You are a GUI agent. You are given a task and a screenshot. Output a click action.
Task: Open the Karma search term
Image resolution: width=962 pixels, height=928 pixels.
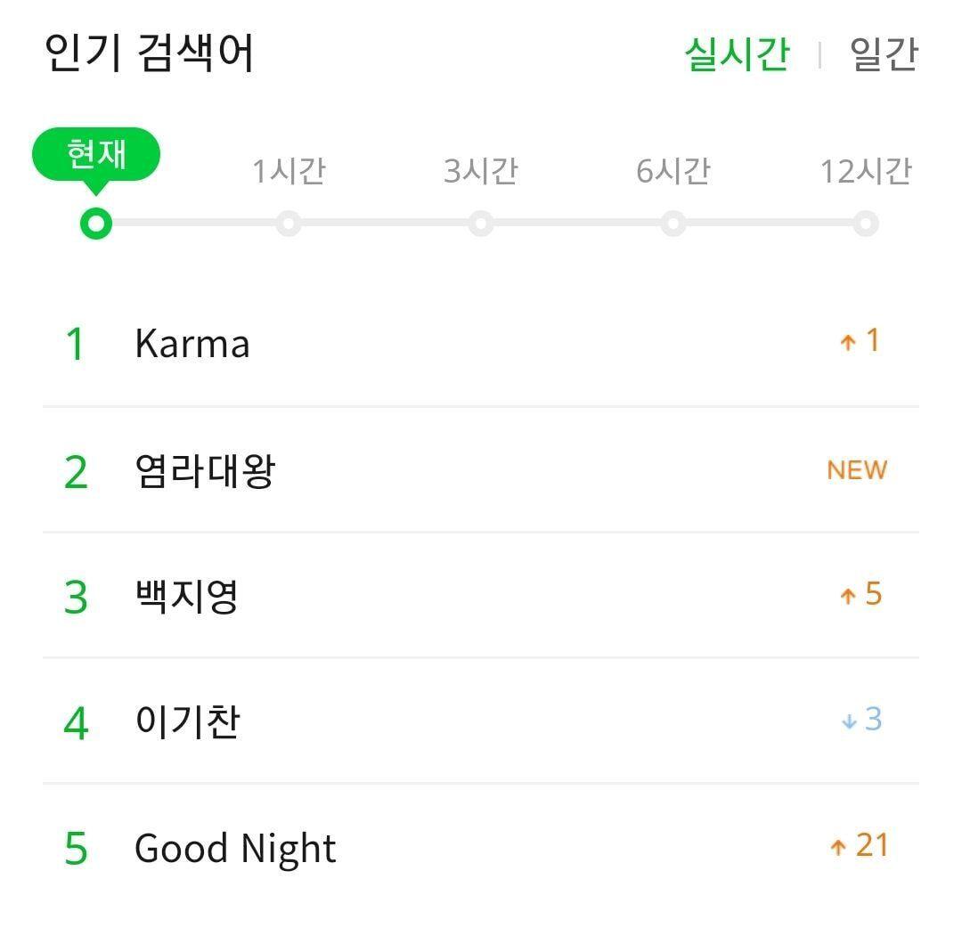[x=192, y=344]
